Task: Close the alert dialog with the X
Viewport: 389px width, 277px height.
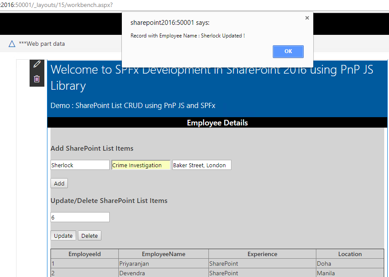Action: (307, 18)
